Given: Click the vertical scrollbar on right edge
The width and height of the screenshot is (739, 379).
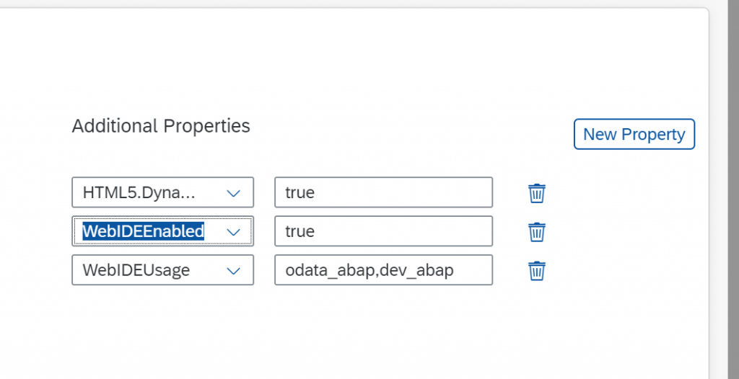Looking at the screenshot, I should (x=733, y=189).
